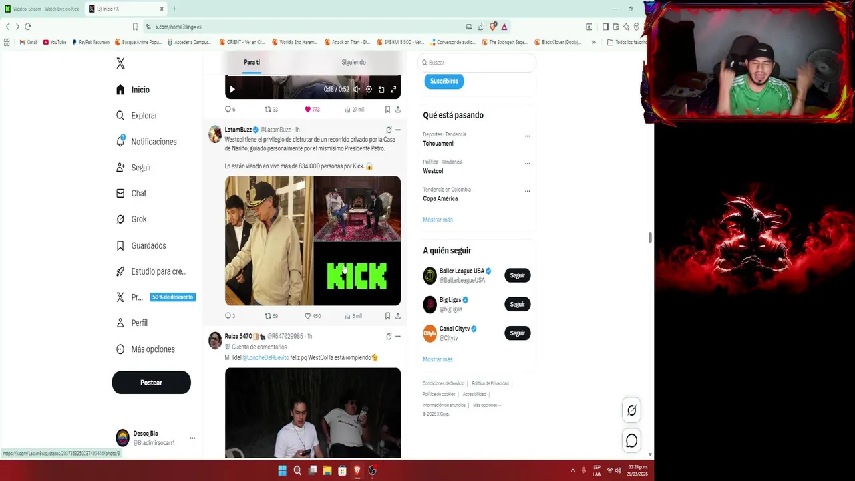
Task: Click Grok icon on LatamBuzz post
Action: (x=389, y=130)
